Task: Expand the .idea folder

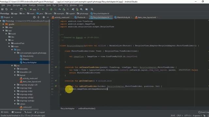Action: point(3,27)
